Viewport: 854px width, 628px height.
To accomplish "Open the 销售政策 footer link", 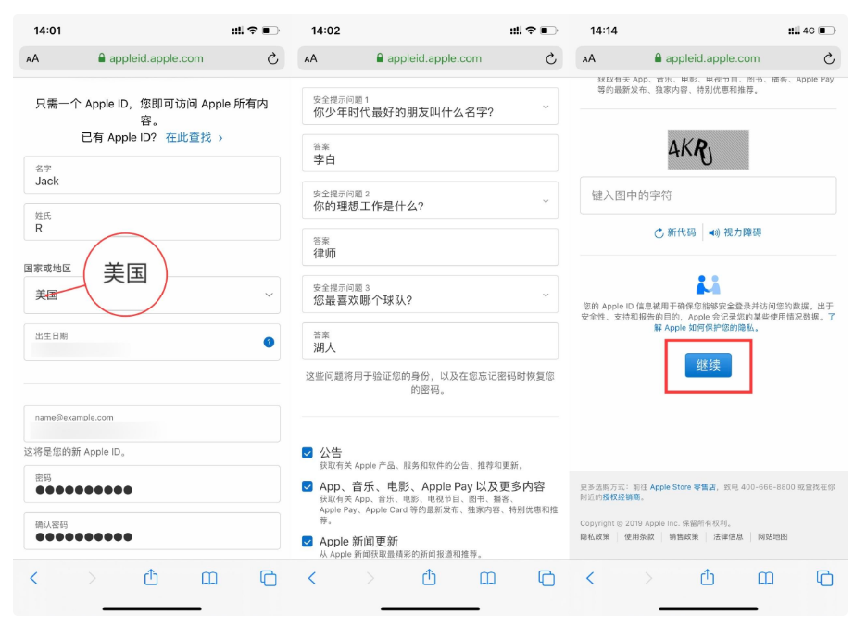I will coord(684,537).
